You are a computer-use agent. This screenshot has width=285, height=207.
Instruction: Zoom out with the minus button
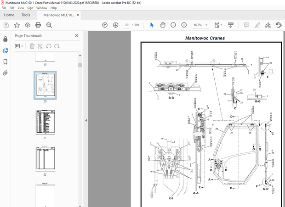[x=173, y=25]
